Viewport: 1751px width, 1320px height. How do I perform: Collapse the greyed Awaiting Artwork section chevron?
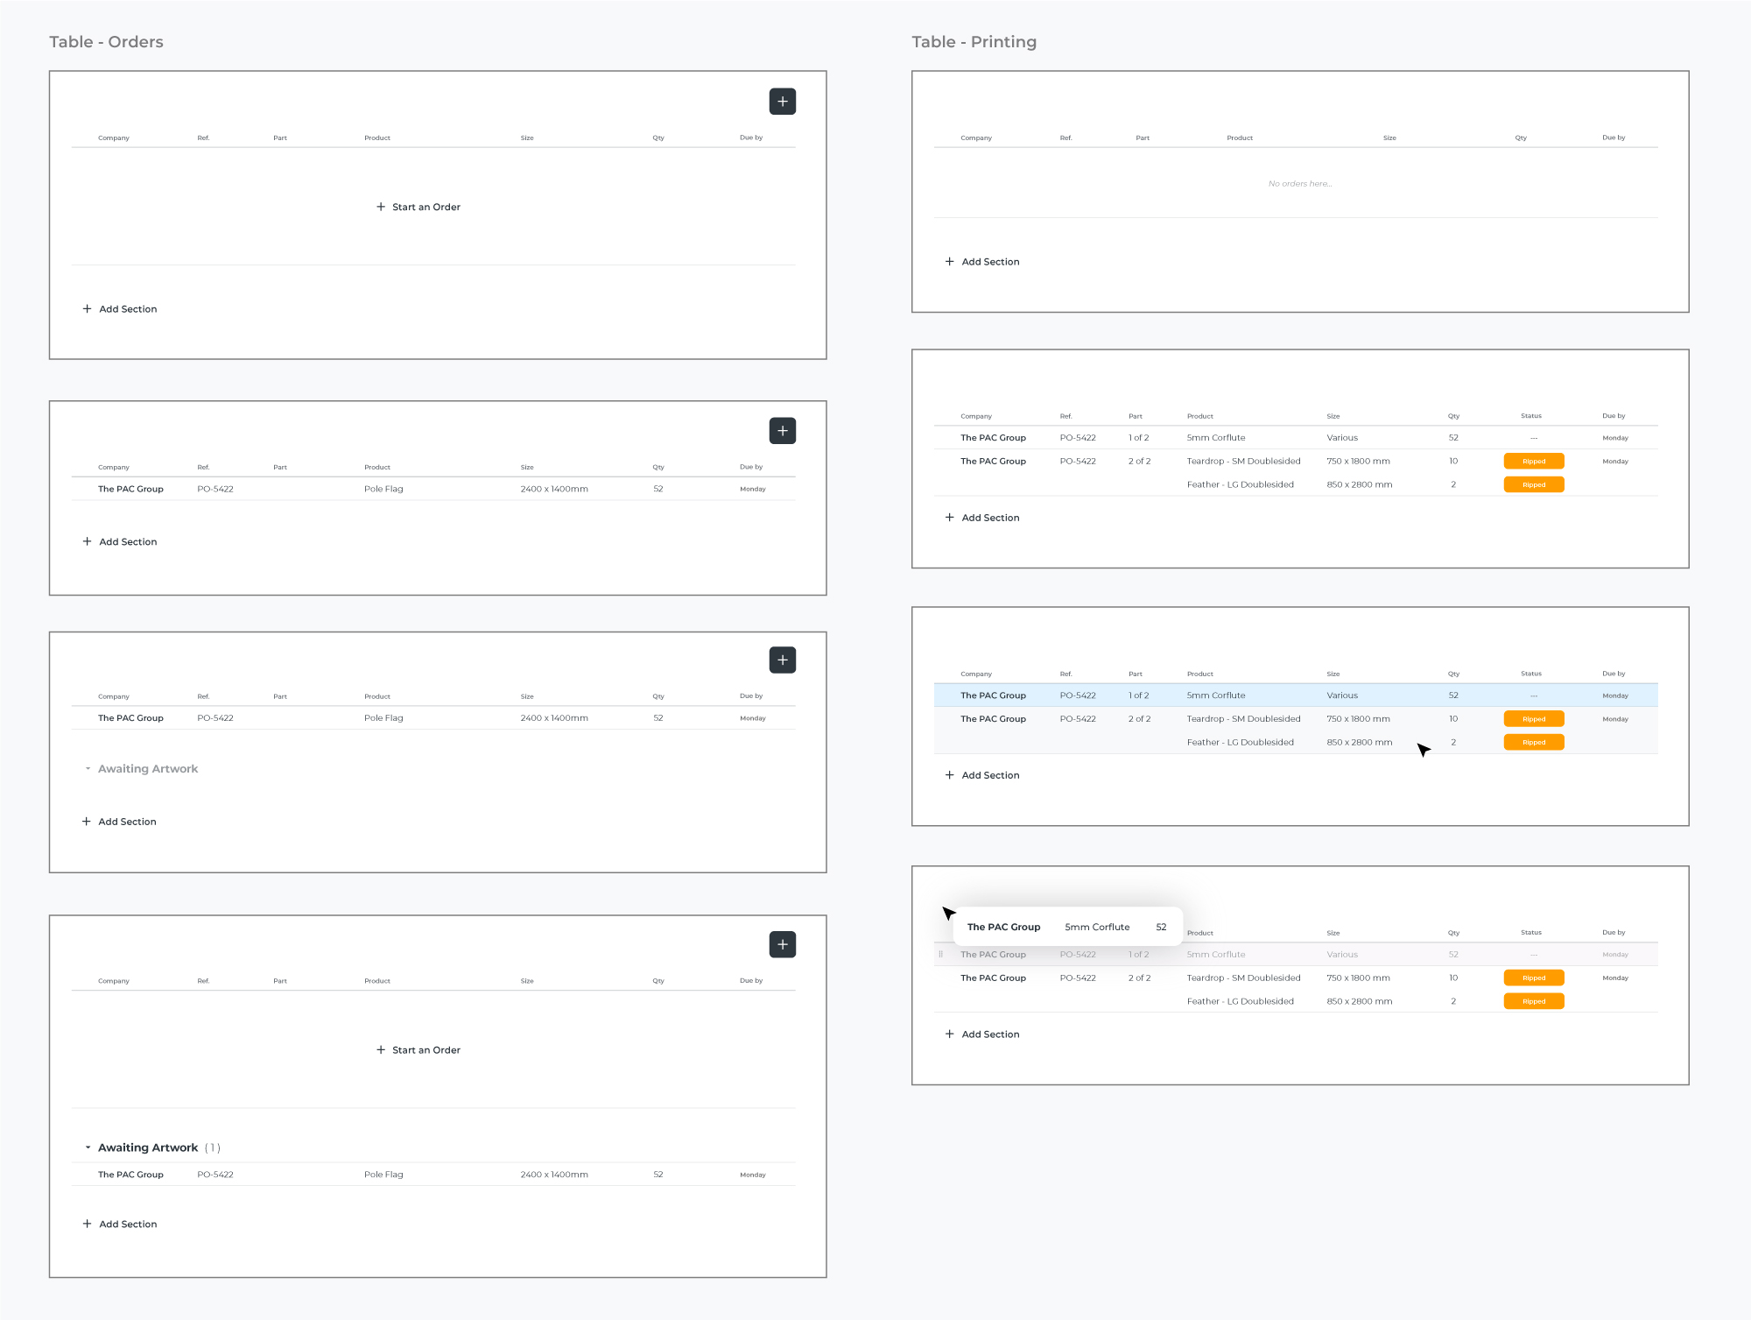point(88,769)
